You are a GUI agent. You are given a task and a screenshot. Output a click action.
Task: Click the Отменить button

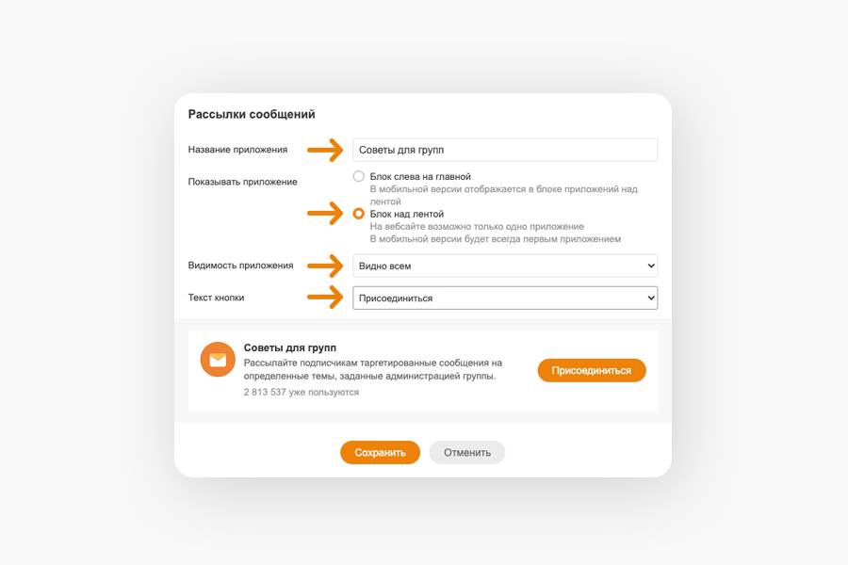point(467,453)
